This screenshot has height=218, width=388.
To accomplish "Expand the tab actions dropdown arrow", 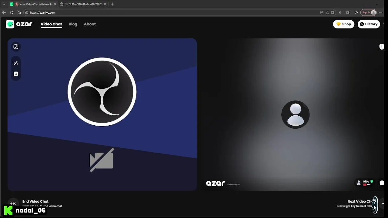I will pos(4,4).
